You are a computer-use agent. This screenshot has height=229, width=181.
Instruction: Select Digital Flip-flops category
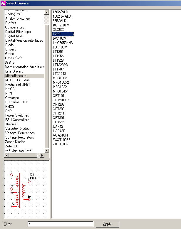[x=18, y=32]
